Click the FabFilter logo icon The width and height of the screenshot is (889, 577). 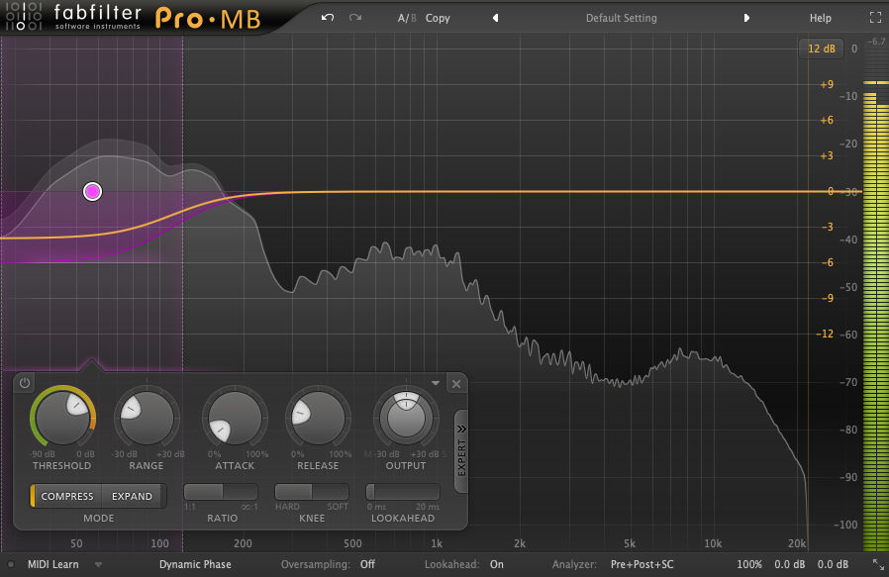(23, 16)
